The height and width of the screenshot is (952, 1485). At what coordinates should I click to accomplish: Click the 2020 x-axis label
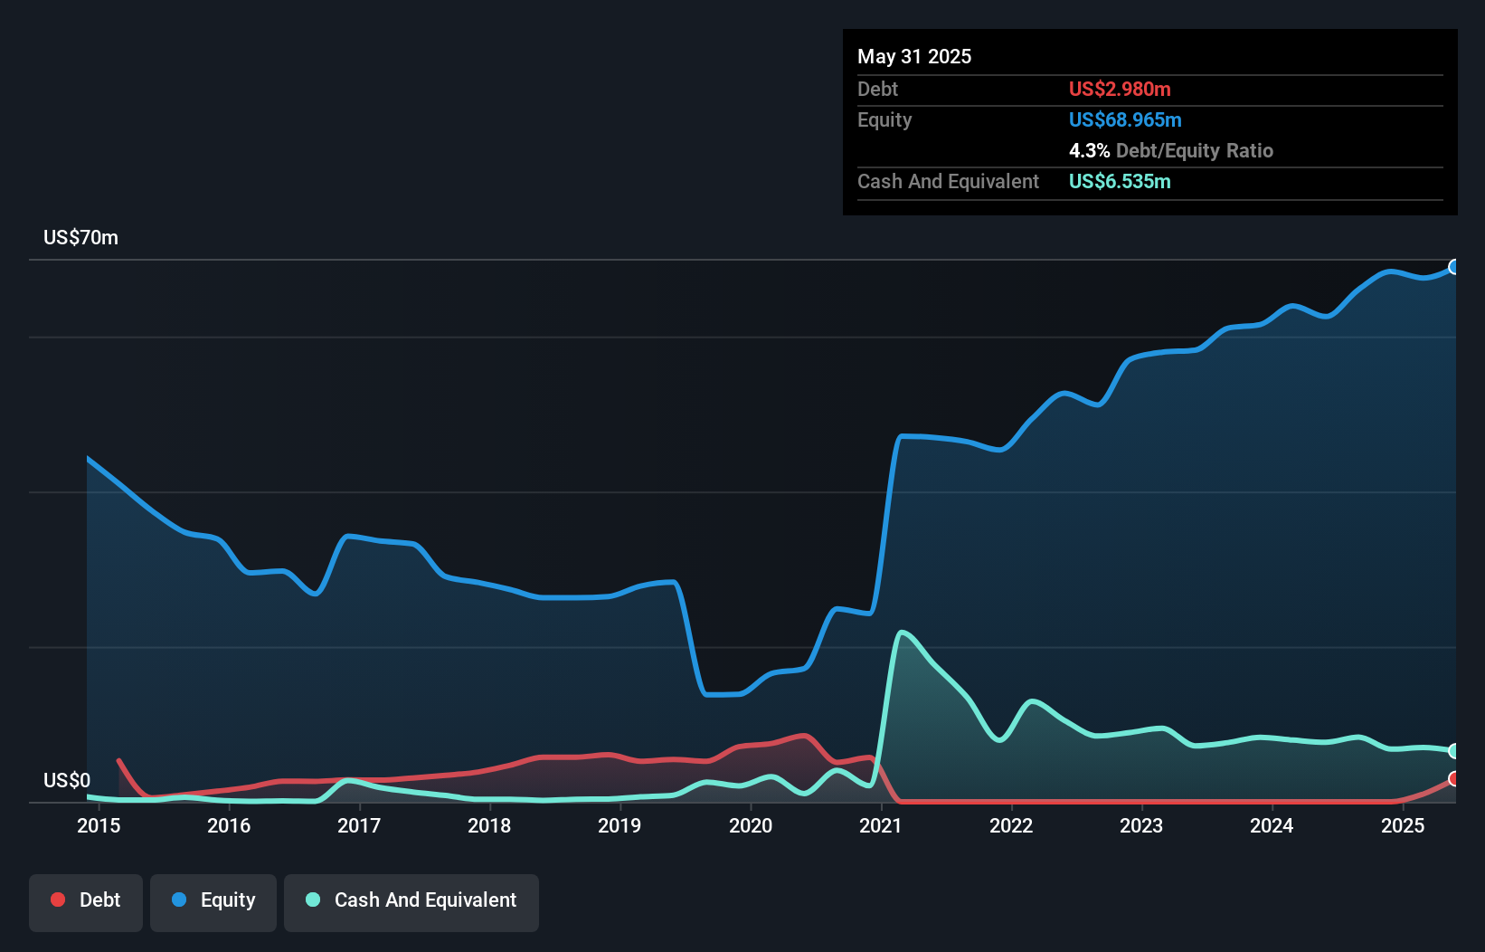click(751, 825)
